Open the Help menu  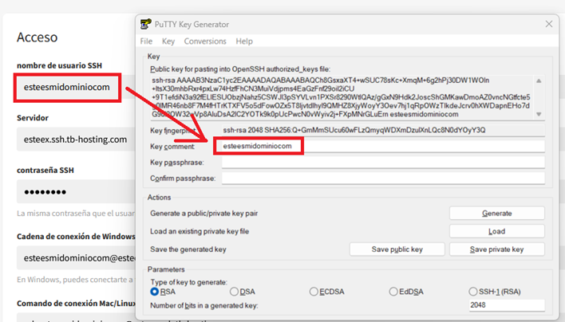point(244,41)
